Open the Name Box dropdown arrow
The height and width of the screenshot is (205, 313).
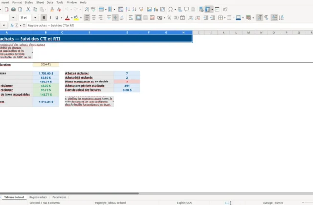[4, 25]
